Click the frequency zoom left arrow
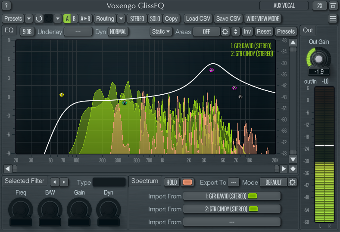Image resolution: width=340 pixels, height=232 pixels. click(x=8, y=169)
